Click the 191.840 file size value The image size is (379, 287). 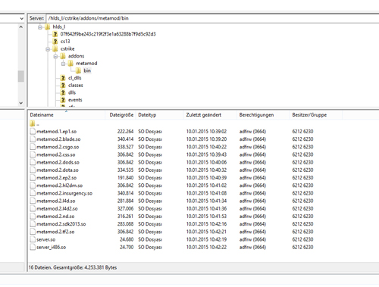125,178
